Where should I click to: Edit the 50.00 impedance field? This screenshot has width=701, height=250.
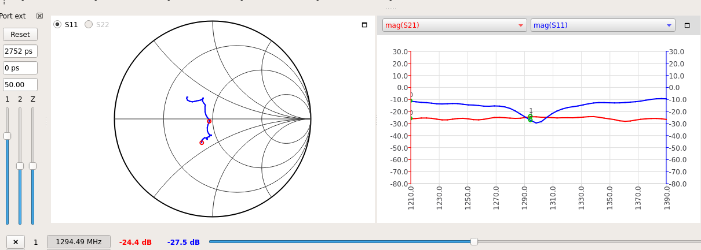pos(20,85)
